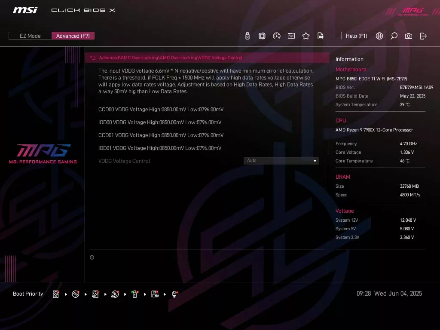440x330 pixels.
Task: Open the M-Flash USB update icon
Action: tap(247, 36)
